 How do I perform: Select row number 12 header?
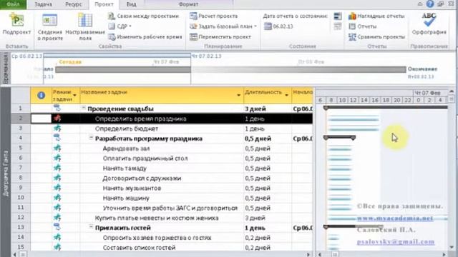pos(21,217)
